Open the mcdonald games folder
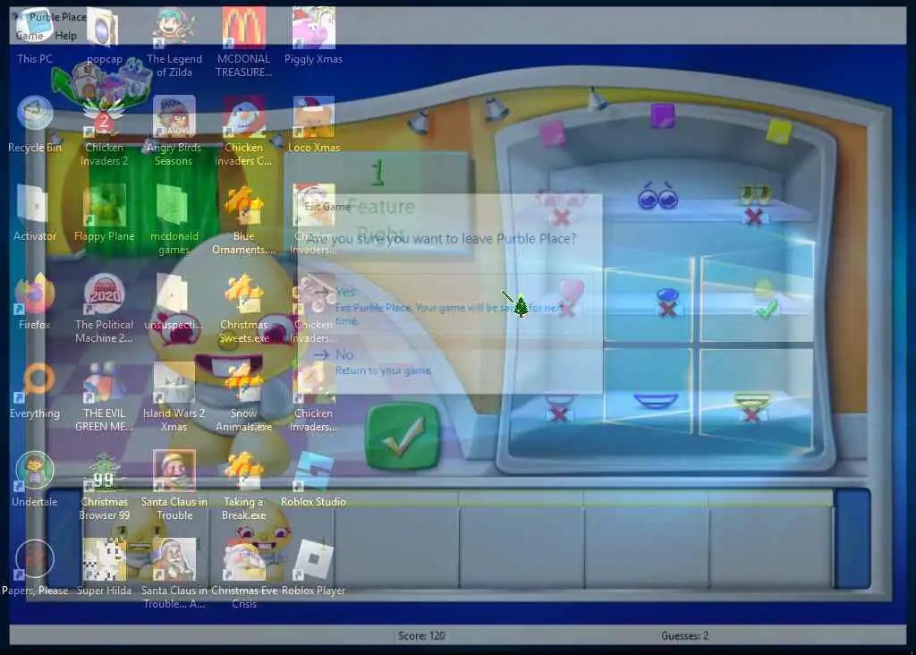916x655 pixels. pos(174,220)
